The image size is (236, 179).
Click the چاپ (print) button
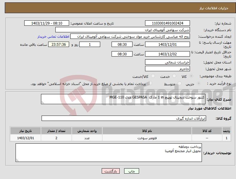tap(131, 171)
